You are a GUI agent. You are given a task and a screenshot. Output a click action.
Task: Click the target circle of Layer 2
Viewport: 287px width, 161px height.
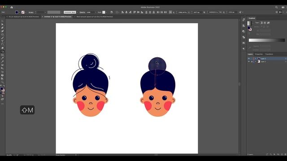point(286,59)
